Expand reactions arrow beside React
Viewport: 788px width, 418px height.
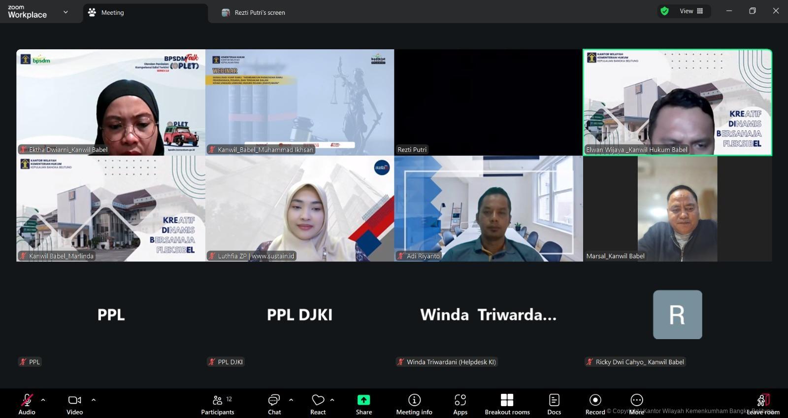332,400
